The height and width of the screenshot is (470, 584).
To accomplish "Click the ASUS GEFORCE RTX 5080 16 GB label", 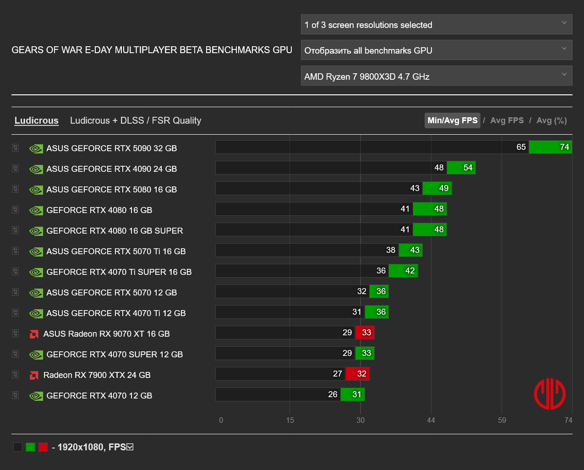I will (x=112, y=190).
